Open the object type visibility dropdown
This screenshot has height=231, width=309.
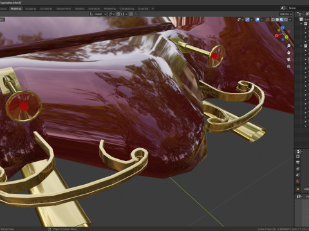240,20
